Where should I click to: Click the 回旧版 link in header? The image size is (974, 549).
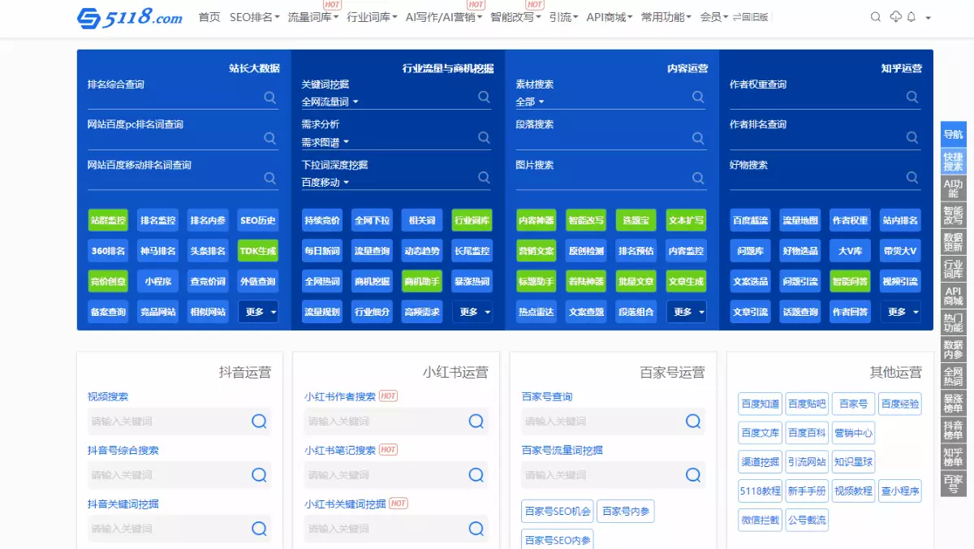pyautogui.click(x=750, y=17)
